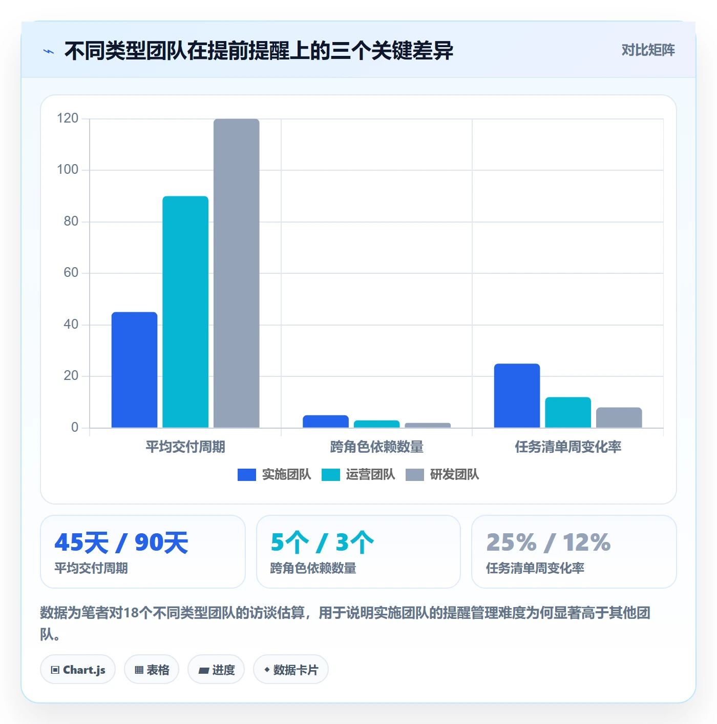The width and height of the screenshot is (717, 724).
Task: Click the 实施团队 bar for 跨角色依赖数量
Action: pyautogui.click(x=326, y=421)
